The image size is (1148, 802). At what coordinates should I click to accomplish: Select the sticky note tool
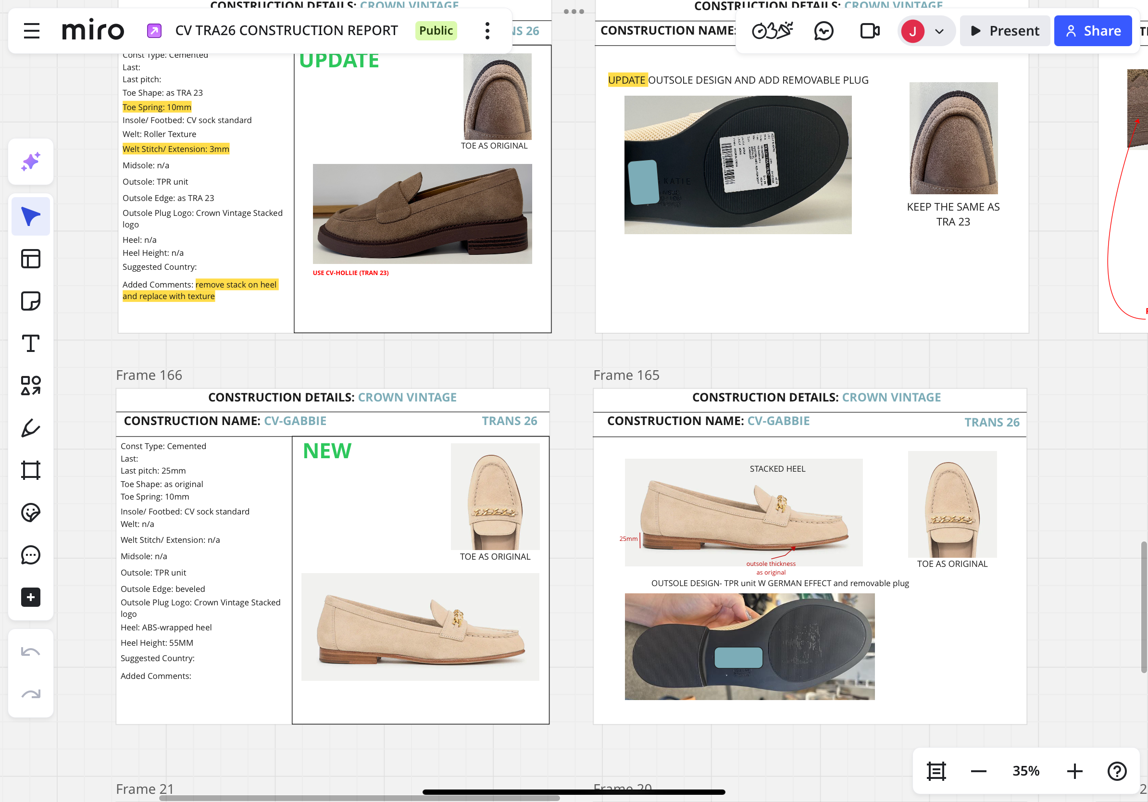pyautogui.click(x=30, y=301)
